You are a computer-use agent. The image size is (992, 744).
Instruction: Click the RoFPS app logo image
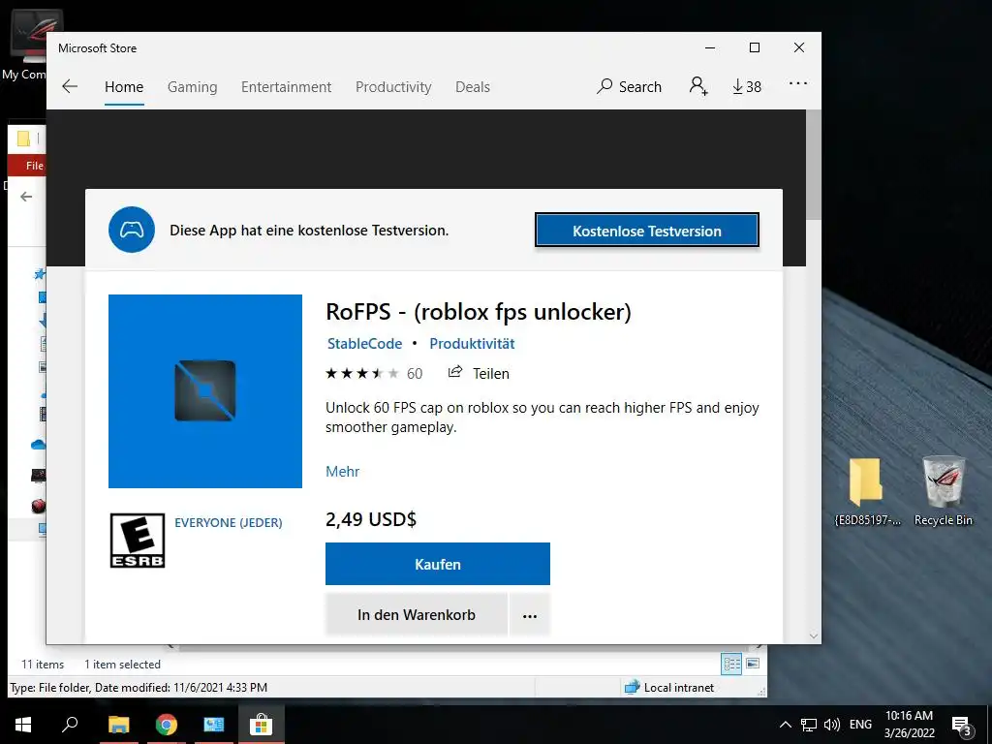click(205, 391)
